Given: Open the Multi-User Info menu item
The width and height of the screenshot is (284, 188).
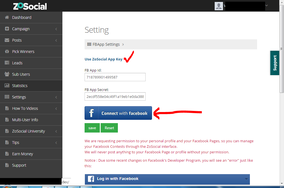Looking at the screenshot, I should pos(31,120).
